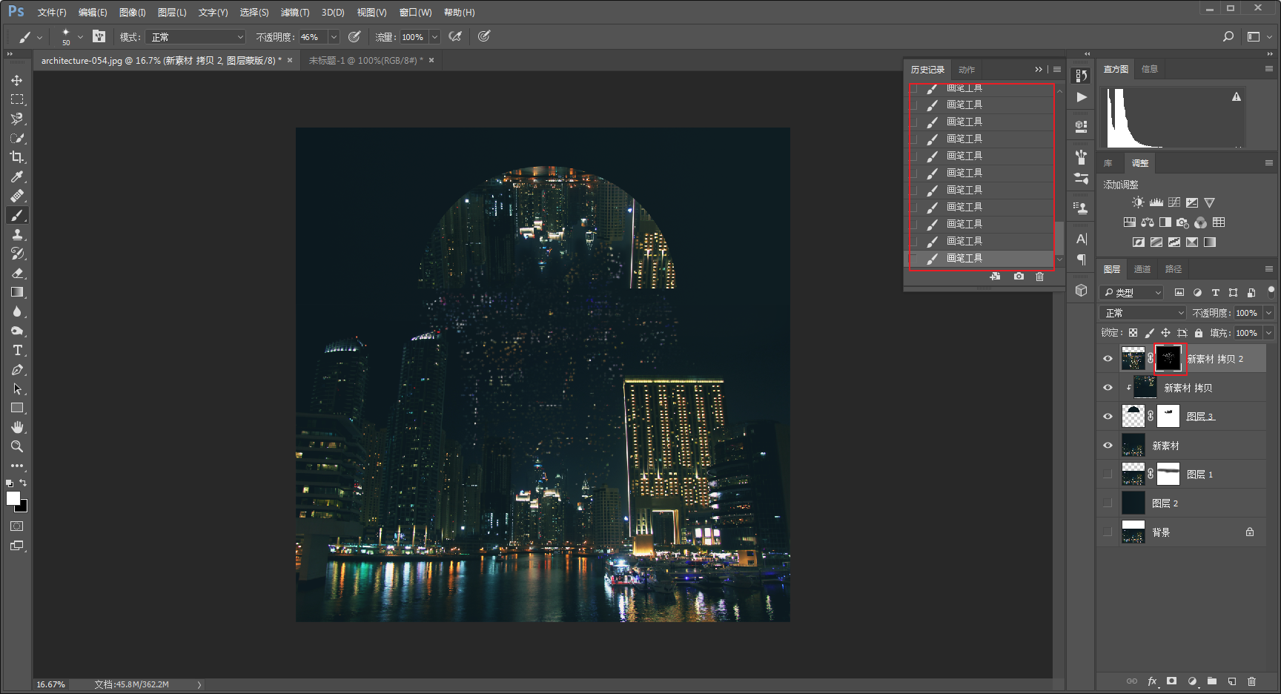Image resolution: width=1281 pixels, height=694 pixels.
Task: Hide the 新素材 layer
Action: (x=1108, y=446)
